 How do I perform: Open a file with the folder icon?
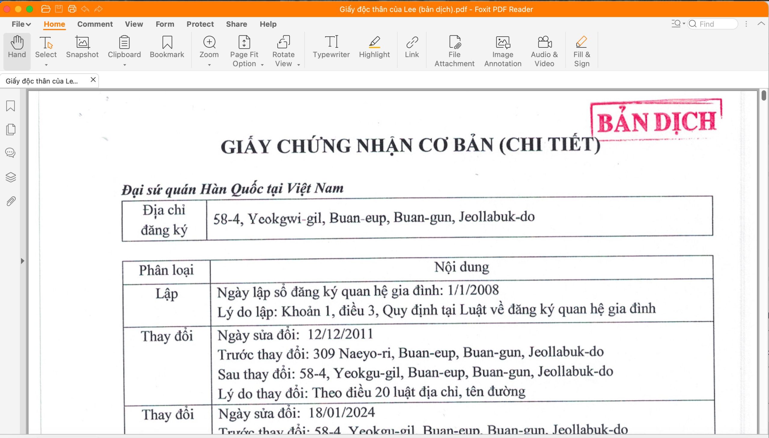pos(46,9)
